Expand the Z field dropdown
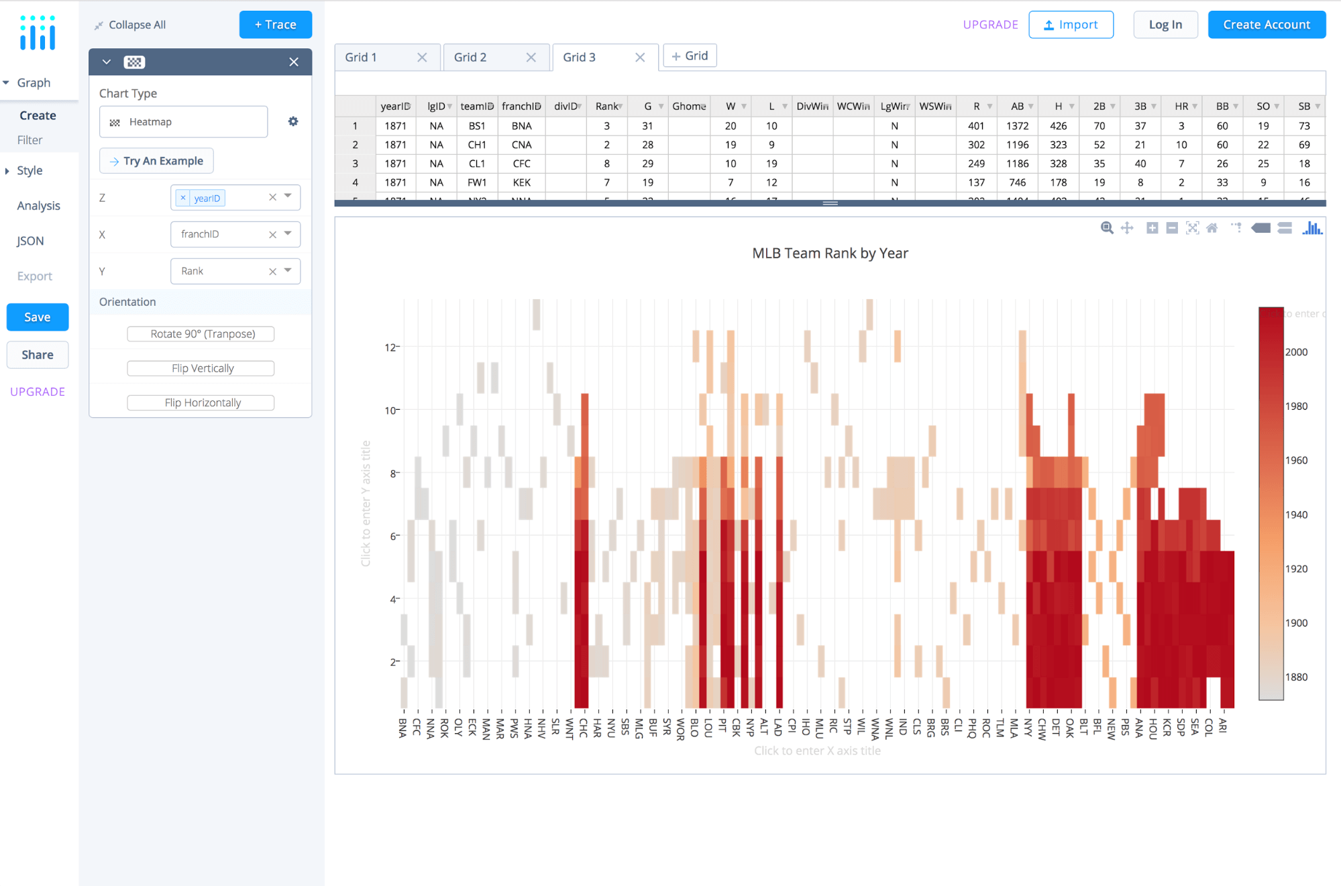The height and width of the screenshot is (886, 1341). pyautogui.click(x=288, y=197)
